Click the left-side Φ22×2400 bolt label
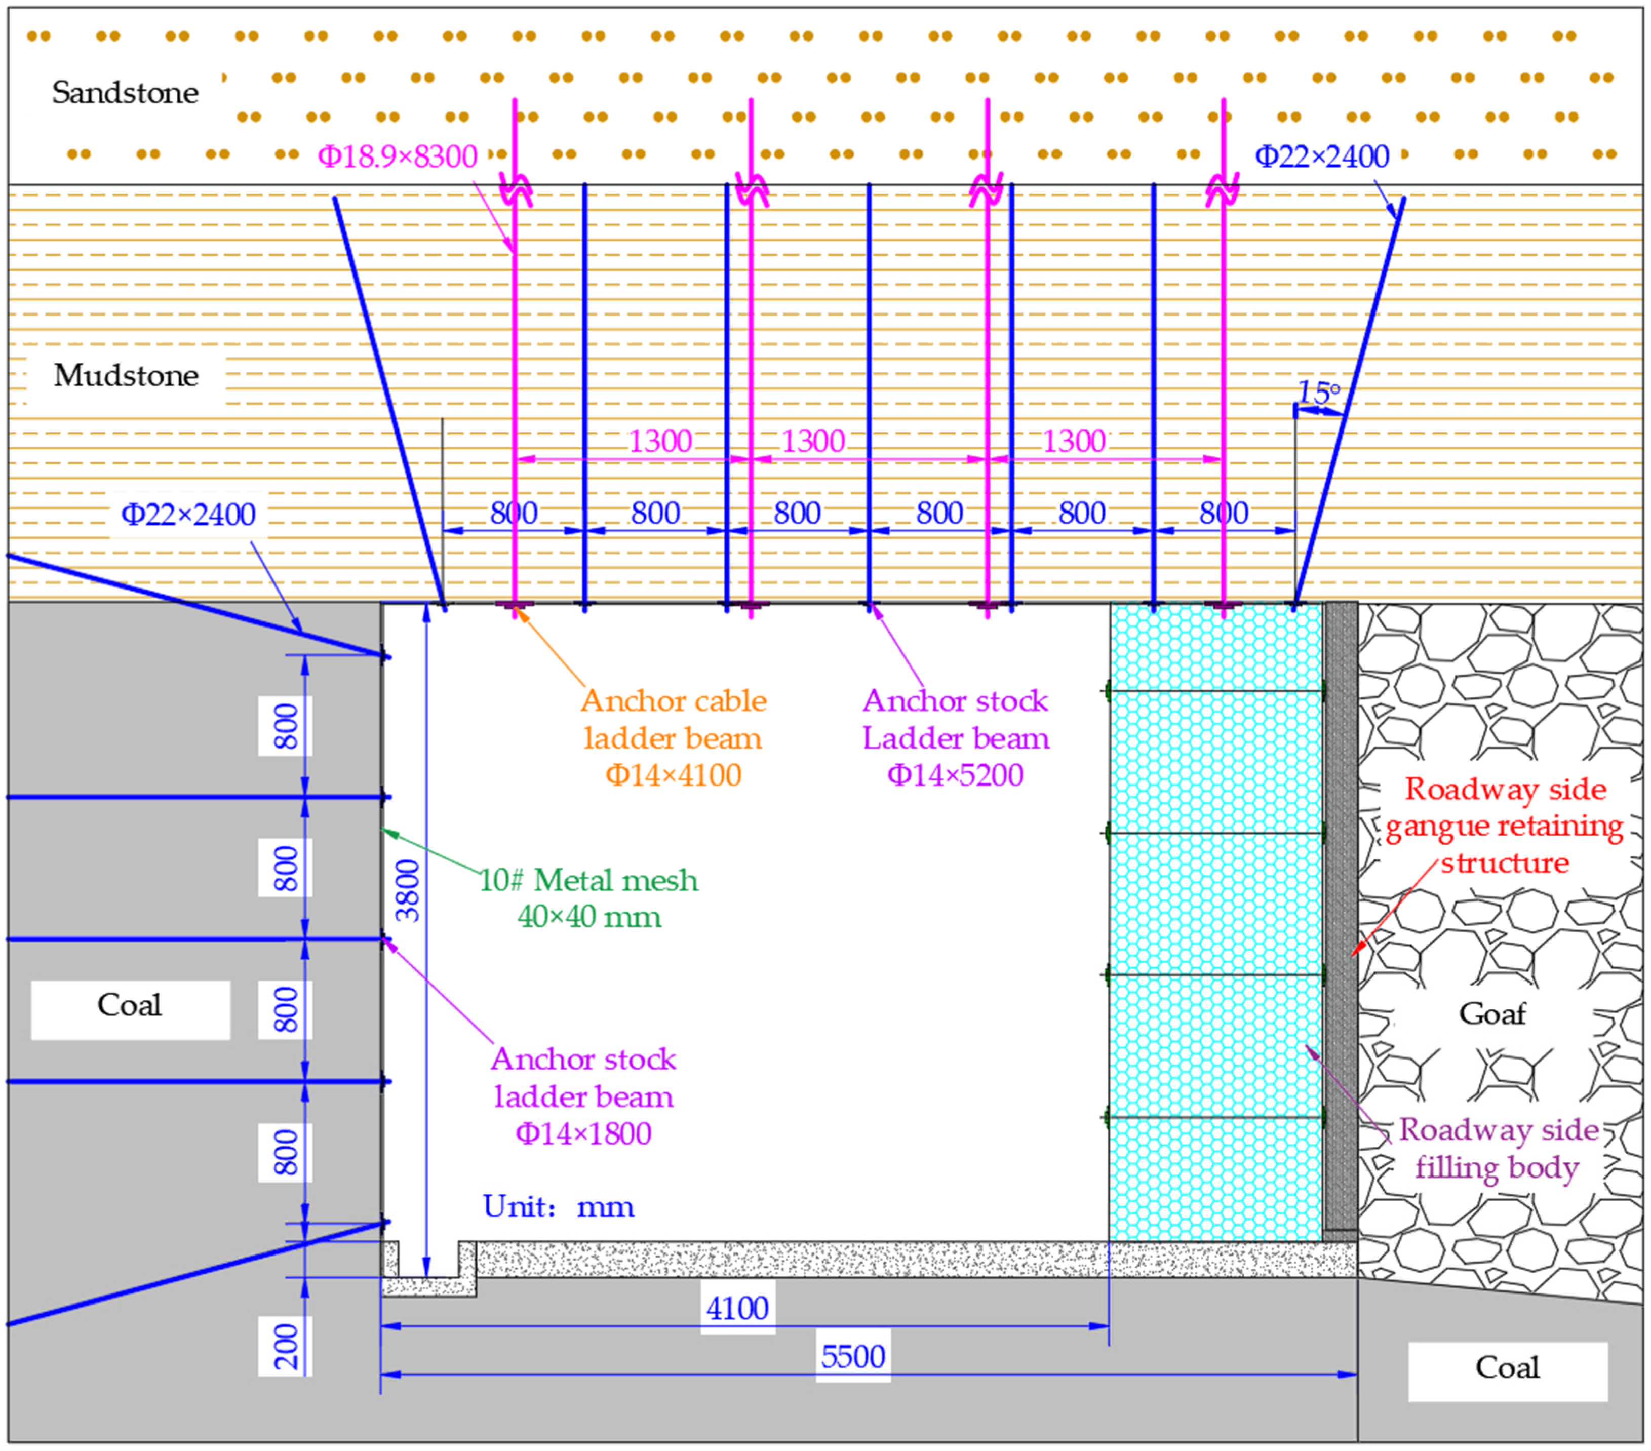The height and width of the screenshot is (1451, 1651). coord(188,515)
